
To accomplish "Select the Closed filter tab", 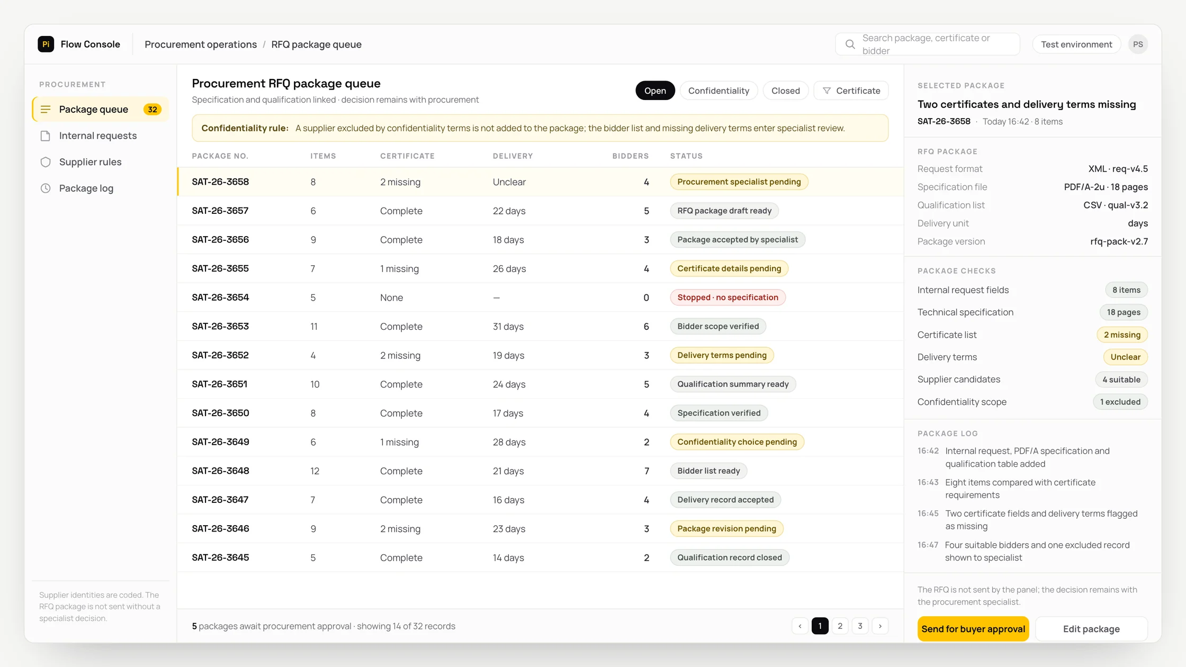I will (785, 91).
